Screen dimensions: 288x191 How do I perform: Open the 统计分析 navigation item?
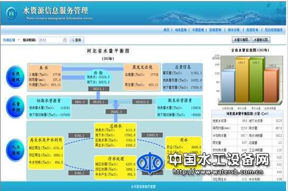tap(233, 30)
